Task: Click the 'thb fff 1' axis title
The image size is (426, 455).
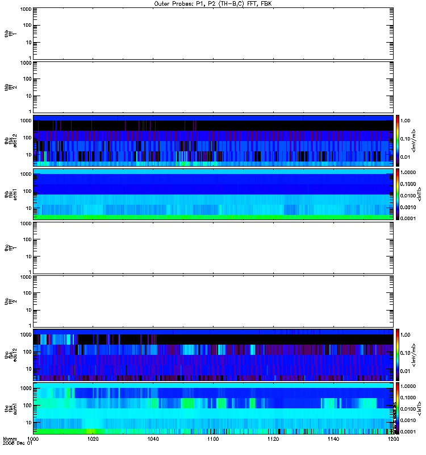Action: point(10,34)
